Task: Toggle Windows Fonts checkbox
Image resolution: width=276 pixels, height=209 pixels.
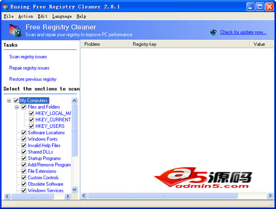Action: 24,139
